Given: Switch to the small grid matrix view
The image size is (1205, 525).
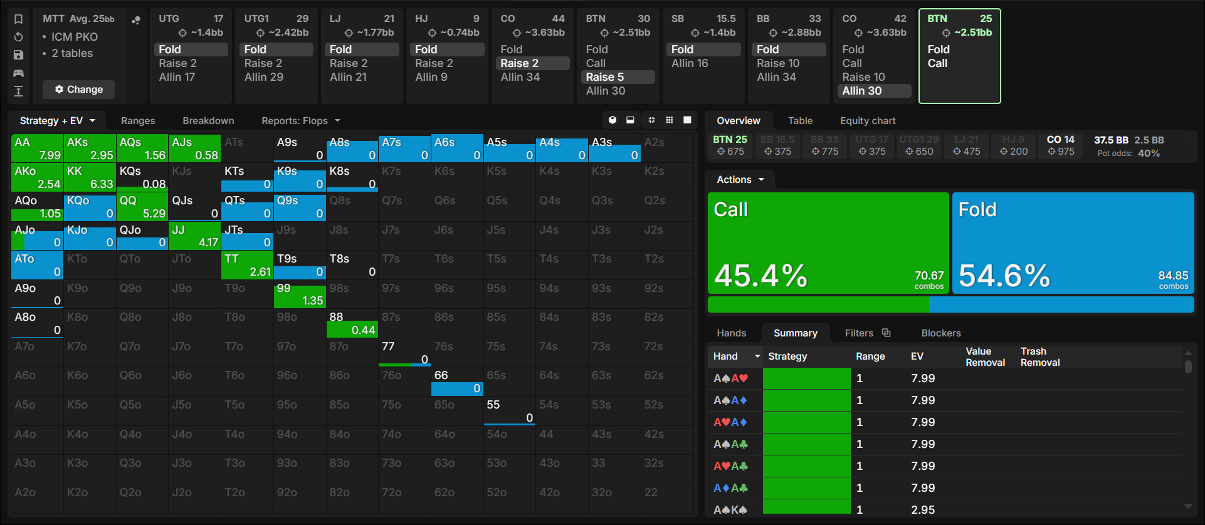Looking at the screenshot, I should pyautogui.click(x=670, y=120).
